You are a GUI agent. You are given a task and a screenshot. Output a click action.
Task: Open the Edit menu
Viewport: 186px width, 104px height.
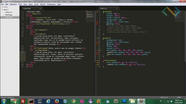point(7,4)
